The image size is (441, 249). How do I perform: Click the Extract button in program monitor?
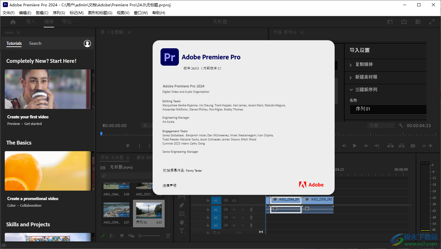coord(401,146)
